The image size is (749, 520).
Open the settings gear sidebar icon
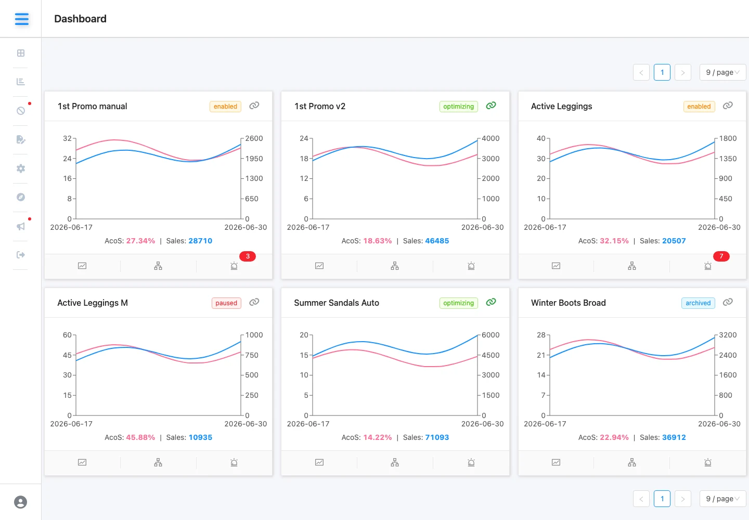click(21, 168)
